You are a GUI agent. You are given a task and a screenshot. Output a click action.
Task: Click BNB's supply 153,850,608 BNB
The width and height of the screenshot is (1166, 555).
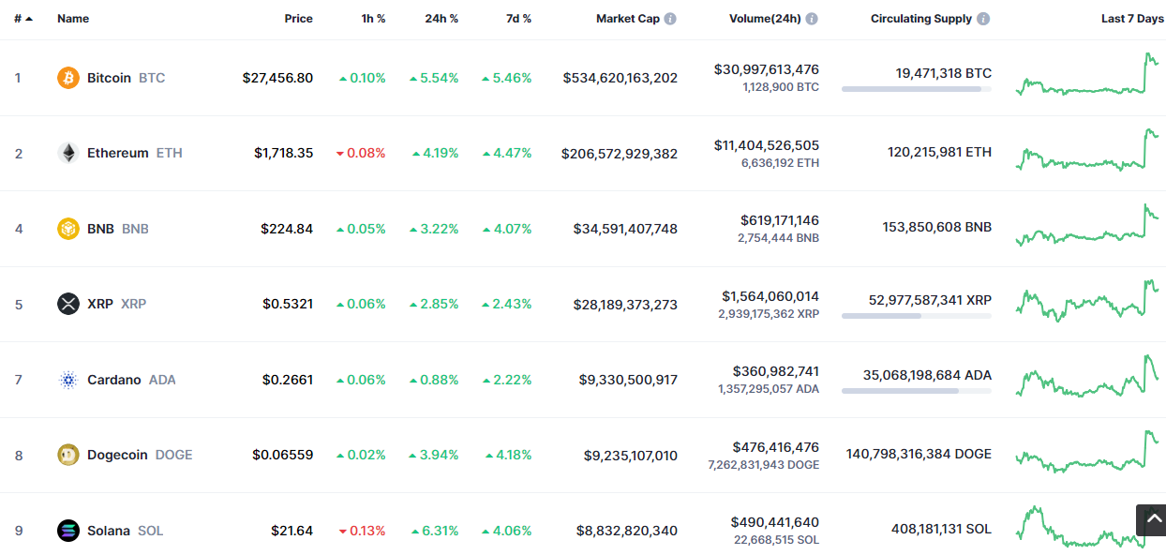tap(937, 227)
